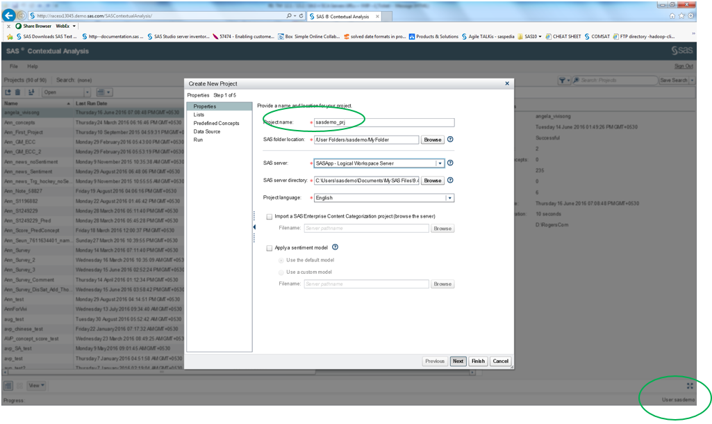Viewport: 712px width, 424px height.
Task: Click the Project name input field
Action: click(x=383, y=122)
